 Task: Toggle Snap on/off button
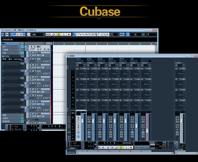point(128,34)
